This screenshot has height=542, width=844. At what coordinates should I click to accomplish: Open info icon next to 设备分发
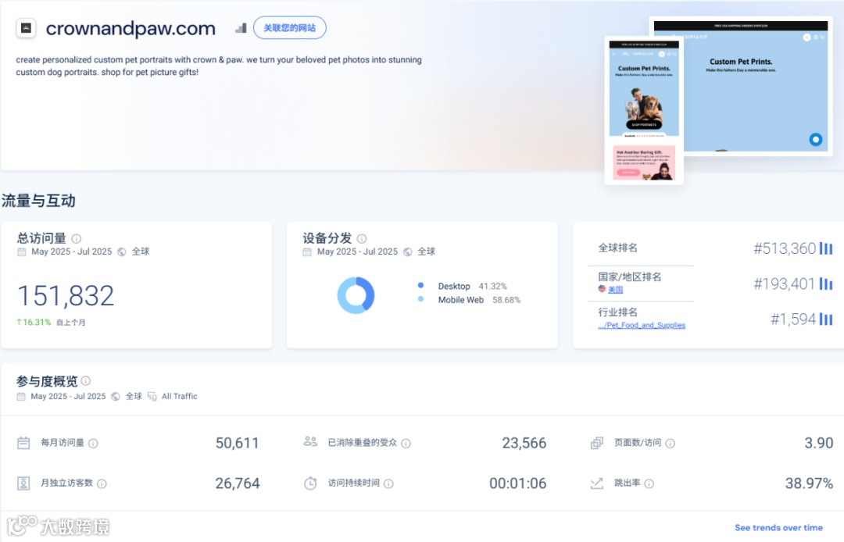tap(362, 238)
